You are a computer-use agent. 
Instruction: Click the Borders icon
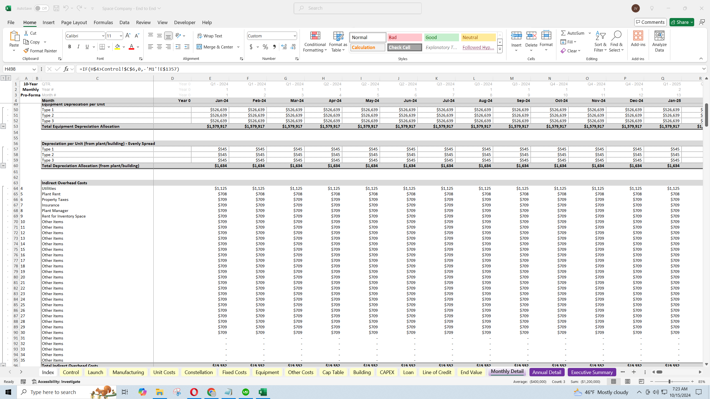(x=102, y=47)
